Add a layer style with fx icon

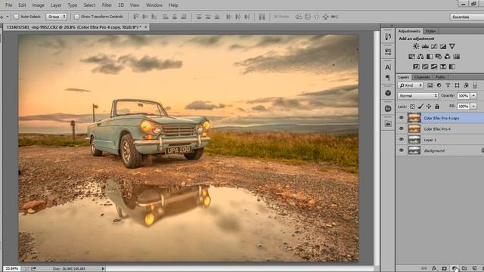click(x=434, y=269)
